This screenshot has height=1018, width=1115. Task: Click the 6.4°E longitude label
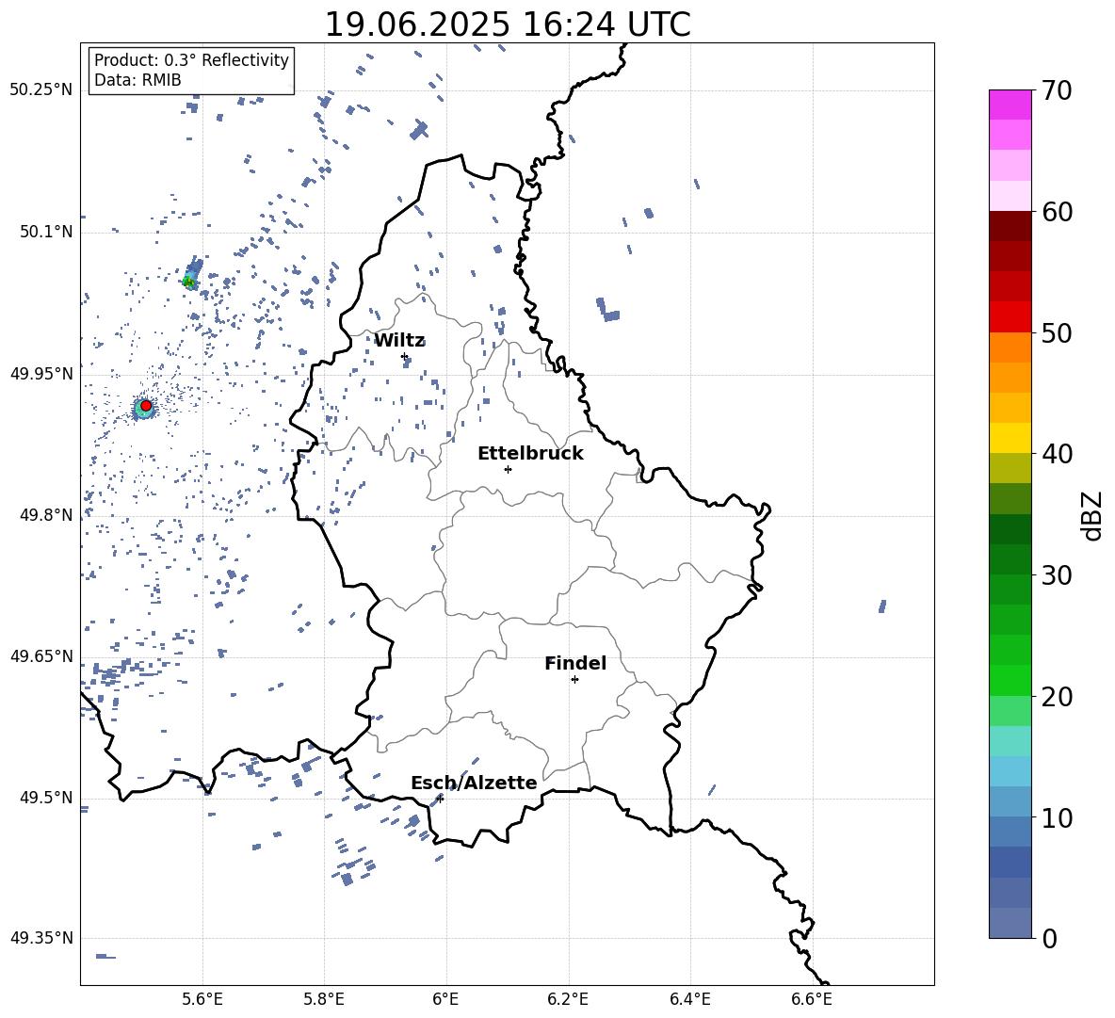pyautogui.click(x=689, y=999)
